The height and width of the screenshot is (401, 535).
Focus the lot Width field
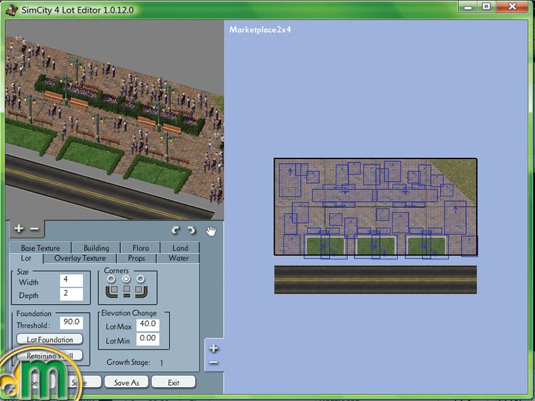pos(72,281)
